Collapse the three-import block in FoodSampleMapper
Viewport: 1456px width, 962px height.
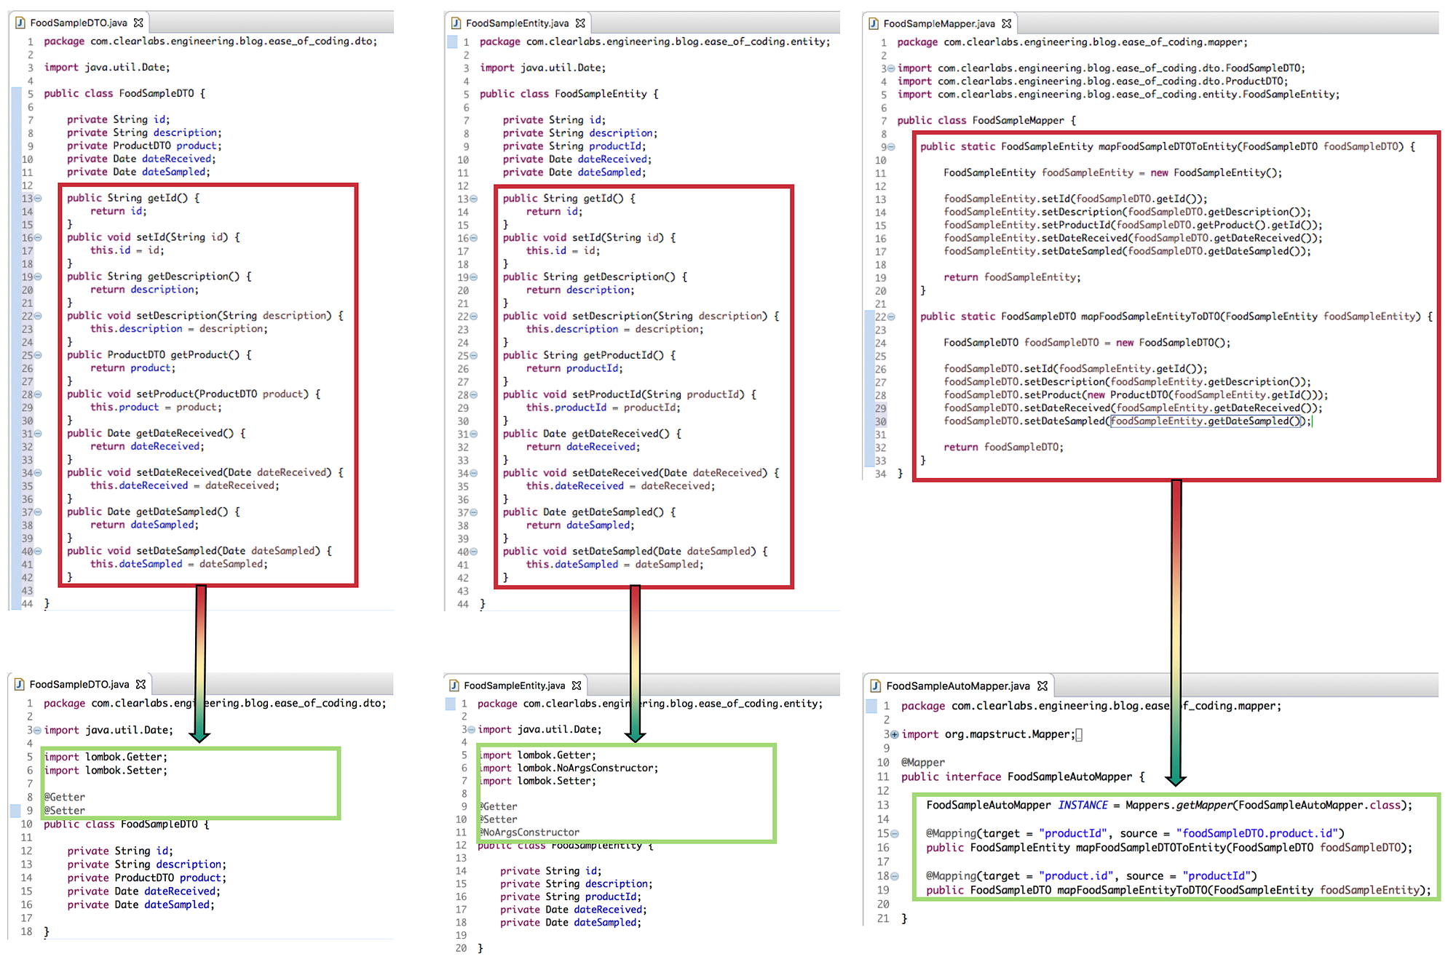click(x=891, y=68)
